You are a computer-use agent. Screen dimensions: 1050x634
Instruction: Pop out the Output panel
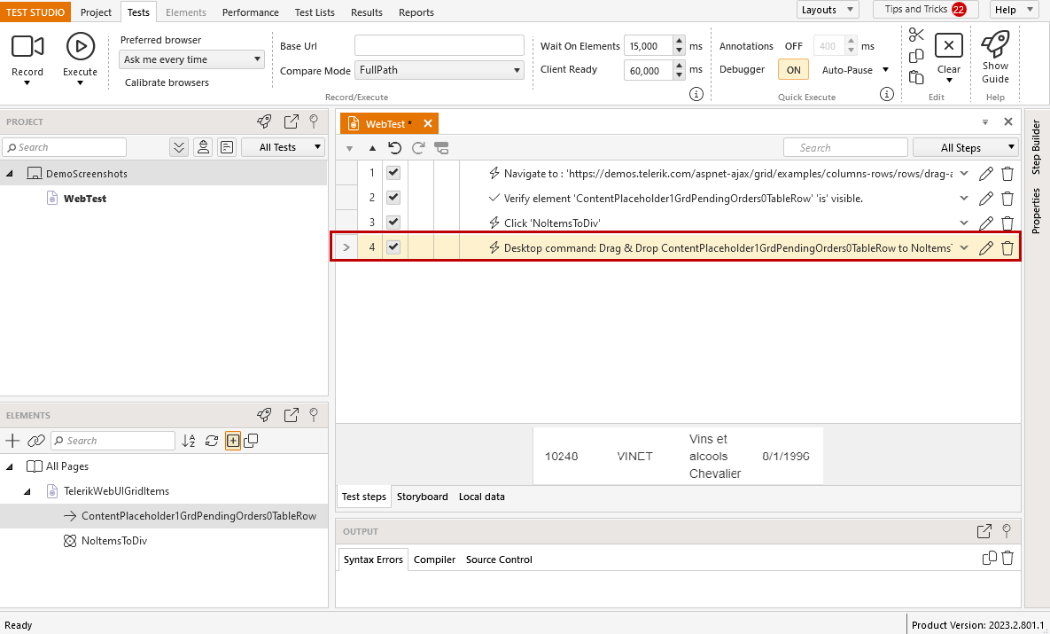tap(984, 531)
